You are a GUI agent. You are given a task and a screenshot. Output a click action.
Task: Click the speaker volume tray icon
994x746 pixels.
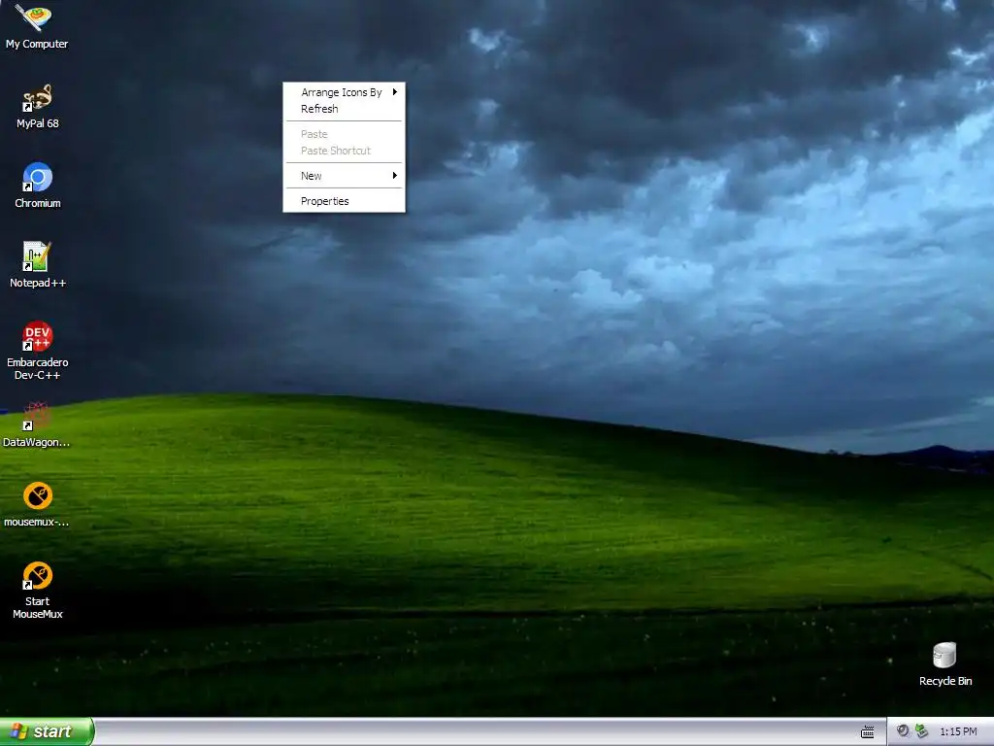coord(903,731)
